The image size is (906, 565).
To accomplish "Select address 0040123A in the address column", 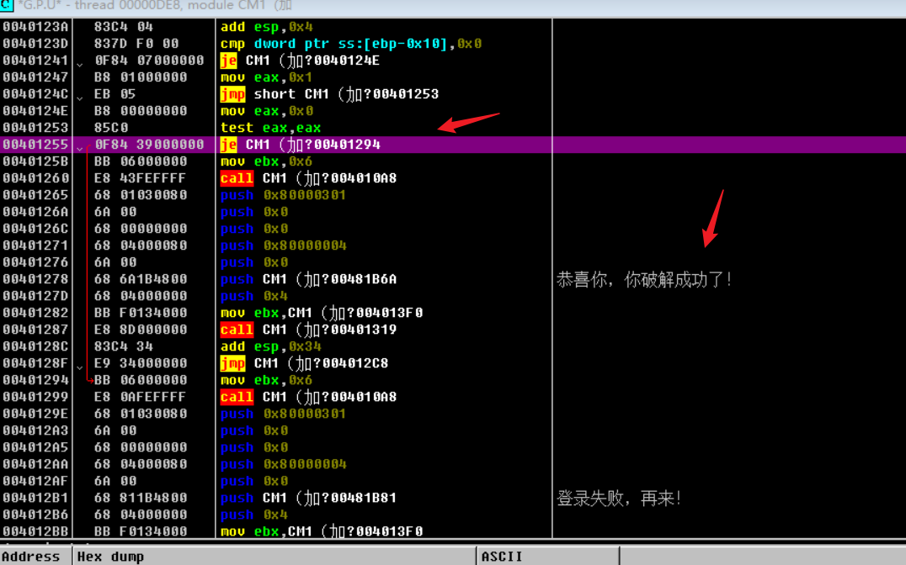I will click(x=35, y=27).
